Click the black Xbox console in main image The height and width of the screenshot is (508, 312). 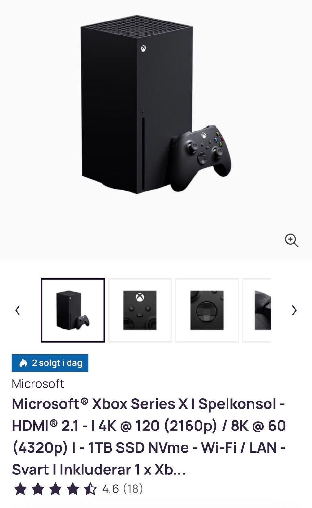tap(136, 104)
